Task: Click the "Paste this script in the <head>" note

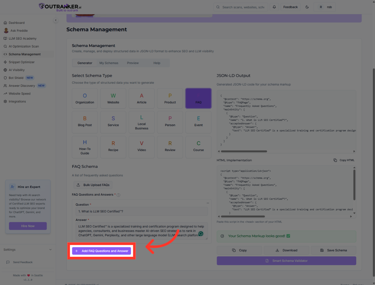Action: tap(249, 222)
